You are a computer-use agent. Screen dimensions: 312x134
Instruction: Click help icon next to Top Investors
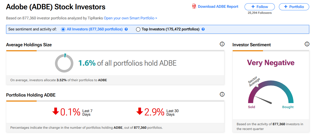(x=203, y=29)
